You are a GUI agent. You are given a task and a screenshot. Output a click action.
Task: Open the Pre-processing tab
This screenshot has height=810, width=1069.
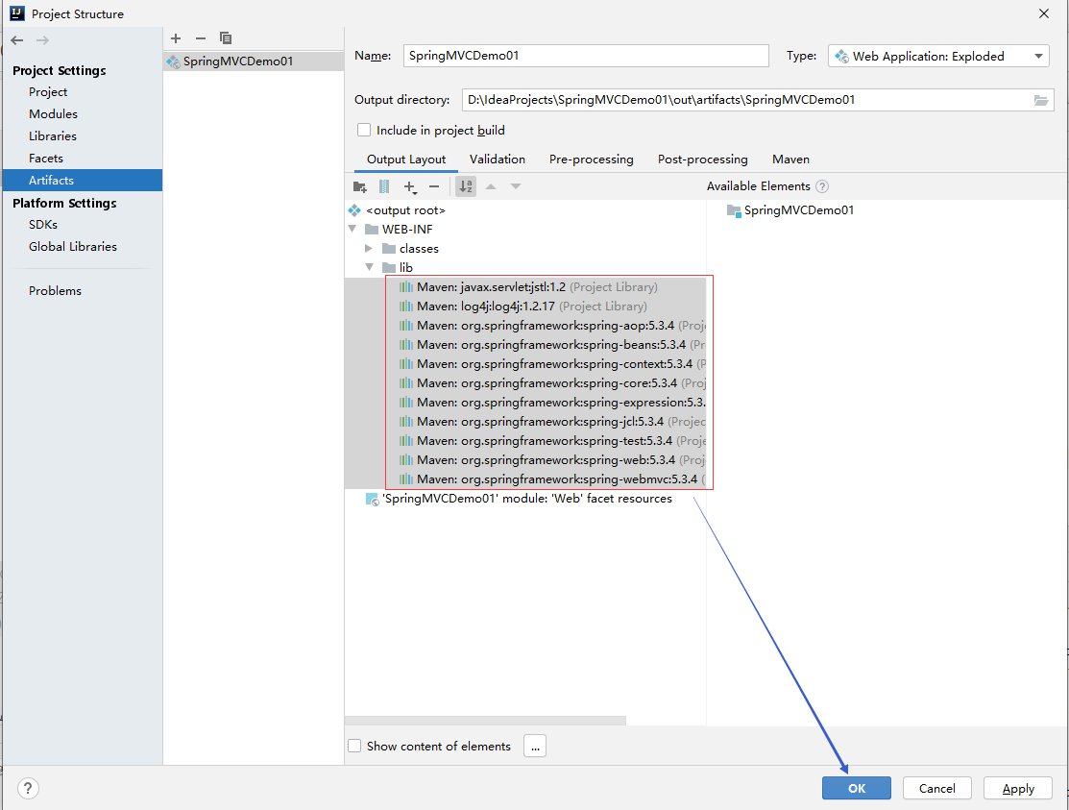(591, 160)
